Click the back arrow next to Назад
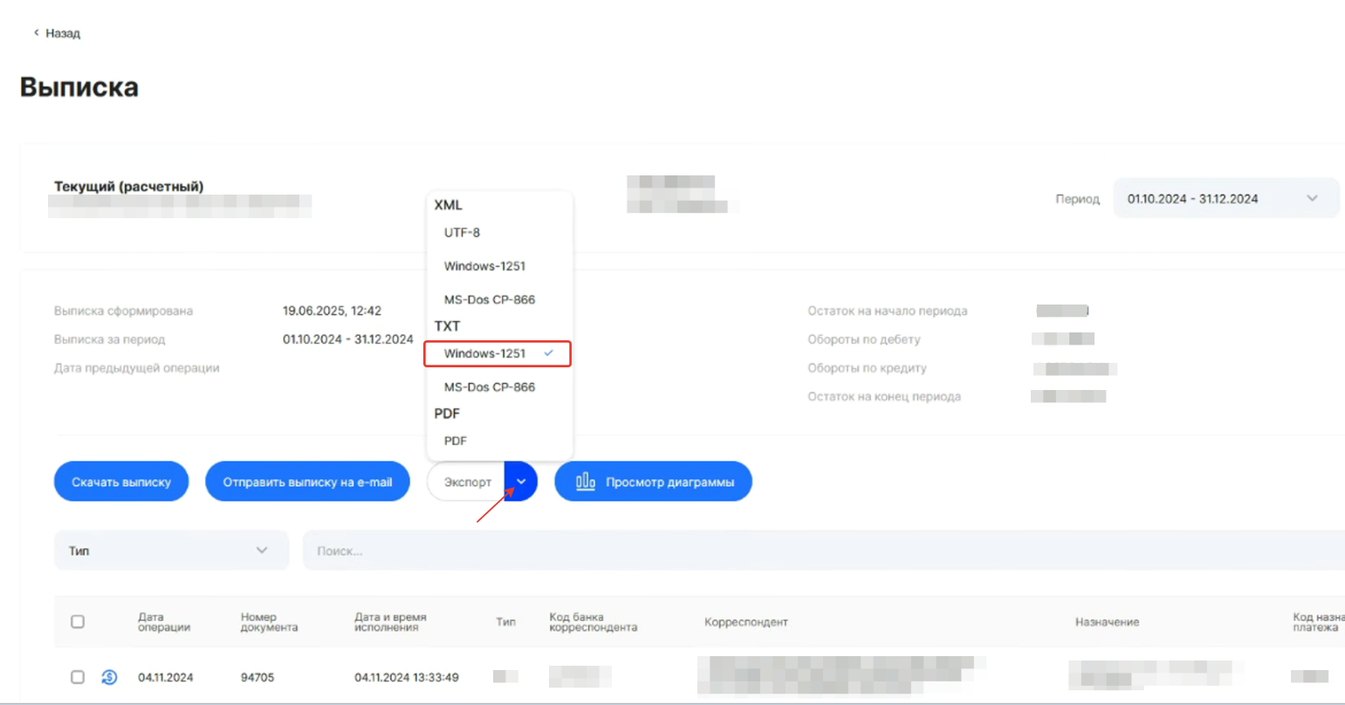This screenshot has width=1345, height=705. coord(36,33)
